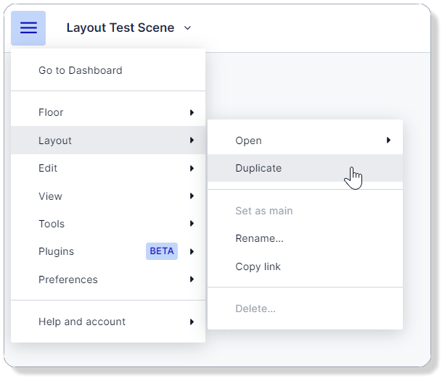Click Open in the Layout submenu
The height and width of the screenshot is (378, 442).
[249, 140]
